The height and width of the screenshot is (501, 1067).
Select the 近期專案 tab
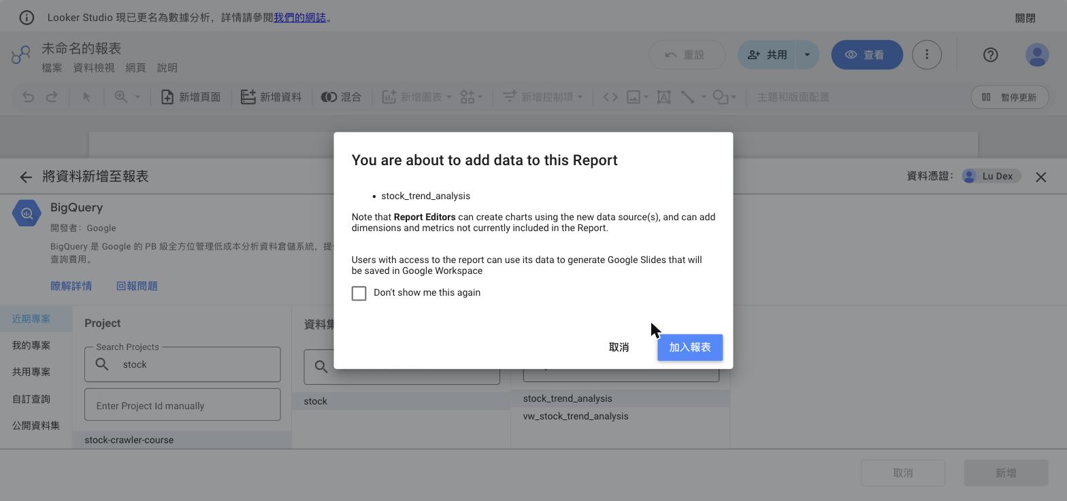pyautogui.click(x=36, y=319)
